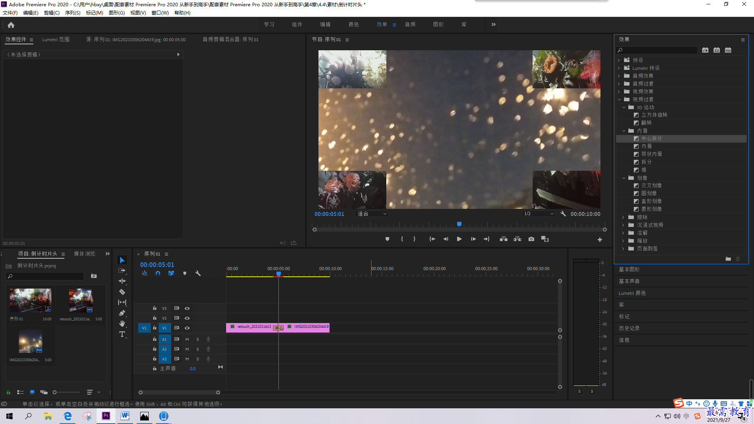Select the Slip tool
The image size is (754, 424).
pyautogui.click(x=122, y=302)
